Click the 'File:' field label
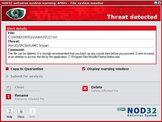Image resolution: width=162 pixels, height=122 pixels. coord(11,33)
